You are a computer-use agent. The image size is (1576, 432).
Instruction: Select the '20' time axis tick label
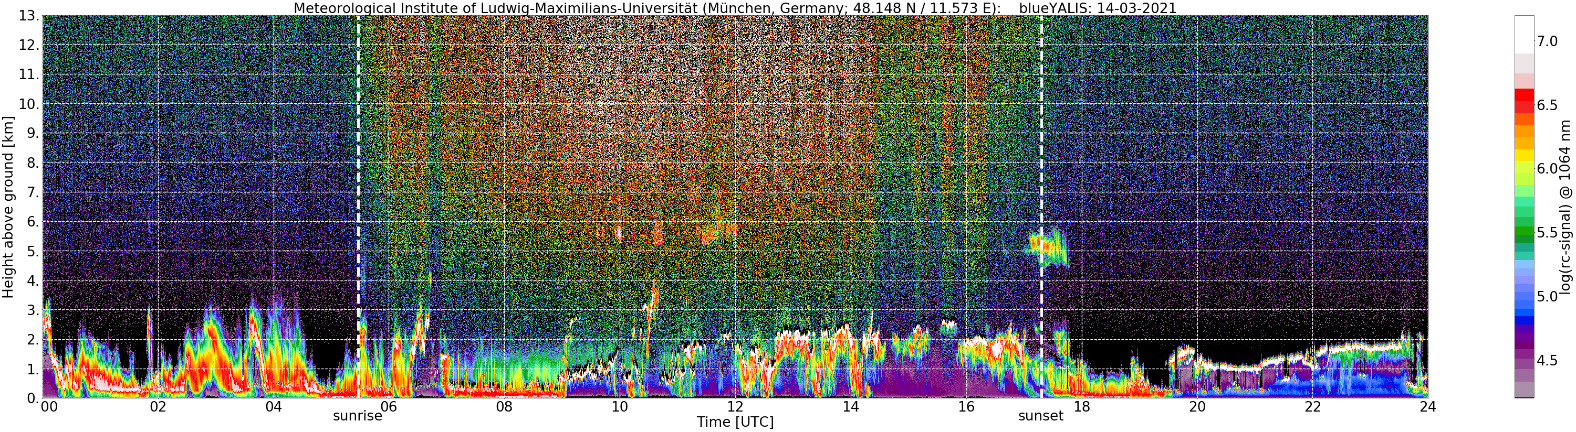pos(1197,406)
